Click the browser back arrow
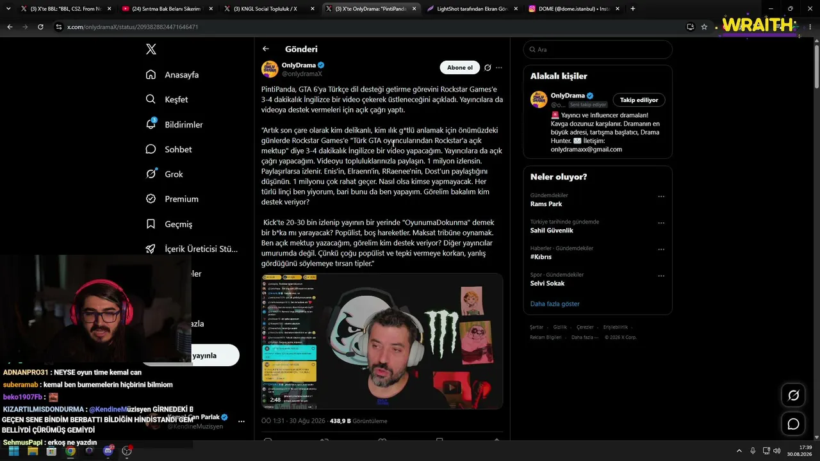 point(10,27)
